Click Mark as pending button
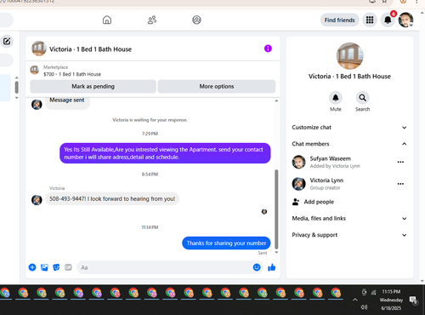The height and width of the screenshot is (315, 425). point(93,86)
